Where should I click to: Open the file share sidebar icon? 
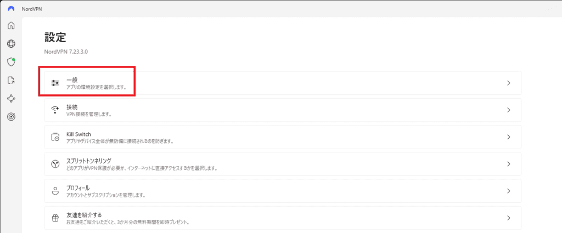11,80
